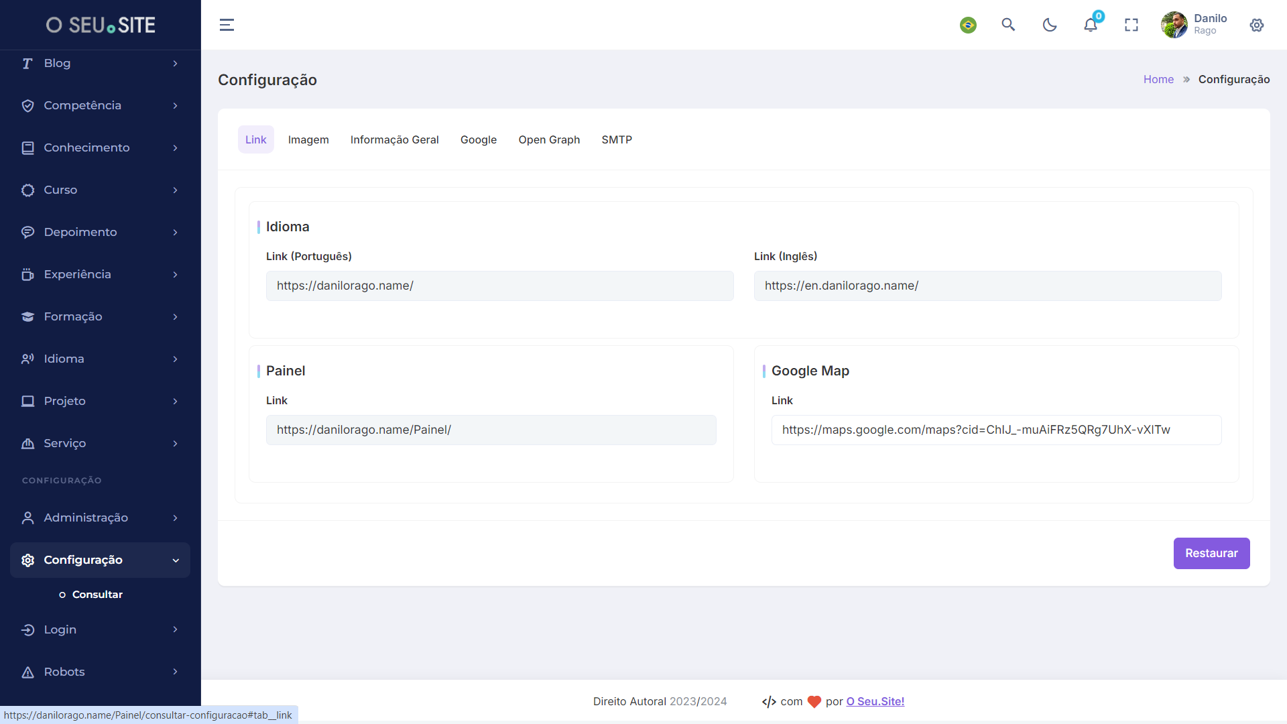1287x724 pixels.
Task: Click the Restaurar button
Action: point(1212,552)
